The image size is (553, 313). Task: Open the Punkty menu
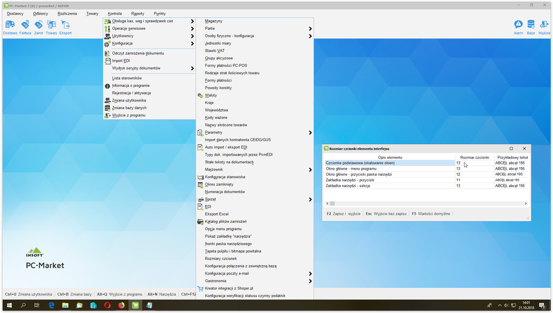(160, 13)
